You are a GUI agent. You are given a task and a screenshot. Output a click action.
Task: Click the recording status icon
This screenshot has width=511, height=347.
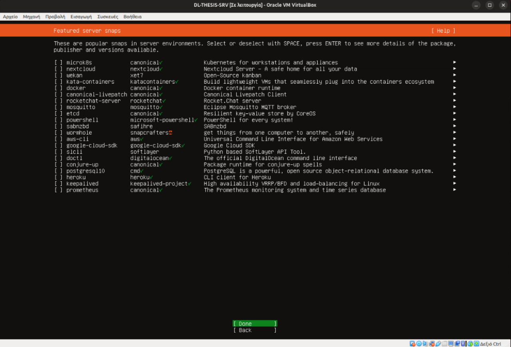point(457,343)
